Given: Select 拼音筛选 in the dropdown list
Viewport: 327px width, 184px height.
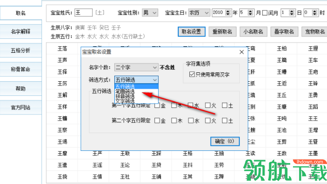Looking at the screenshot, I should 136,96.
